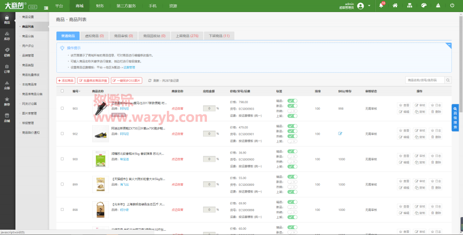Screen dimensions: 463x235
Task: Tick the checkbox for product 903
Action: [62, 108]
